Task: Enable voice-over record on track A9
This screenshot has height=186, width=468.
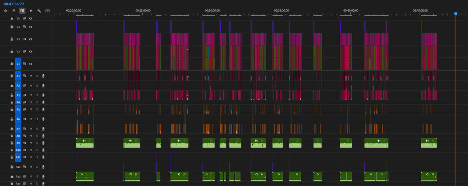Action: tap(43, 143)
